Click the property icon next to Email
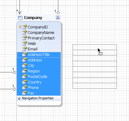Screen dimensions: 129x121 click(x=25, y=49)
